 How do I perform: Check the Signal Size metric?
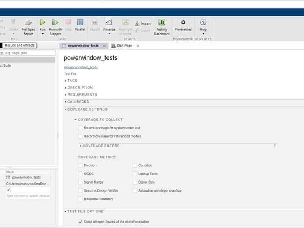135,182
